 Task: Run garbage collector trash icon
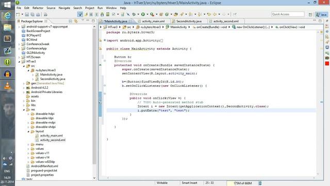pyautogui.click(x=260, y=183)
